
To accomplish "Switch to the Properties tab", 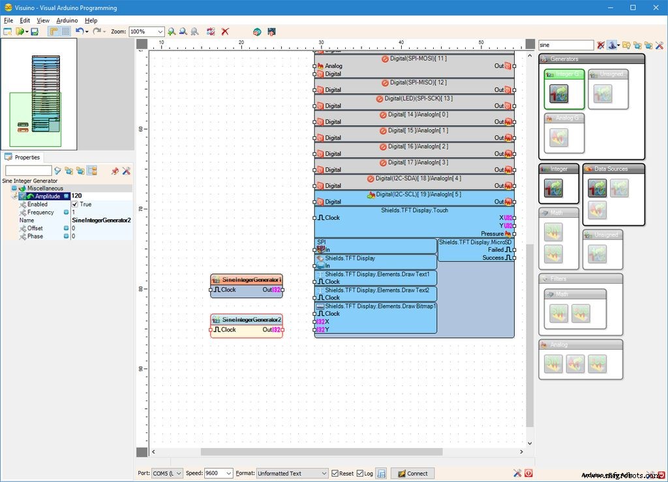I will [x=23, y=157].
